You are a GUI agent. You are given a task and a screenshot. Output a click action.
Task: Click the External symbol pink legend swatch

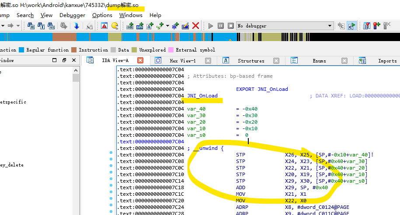171,50
